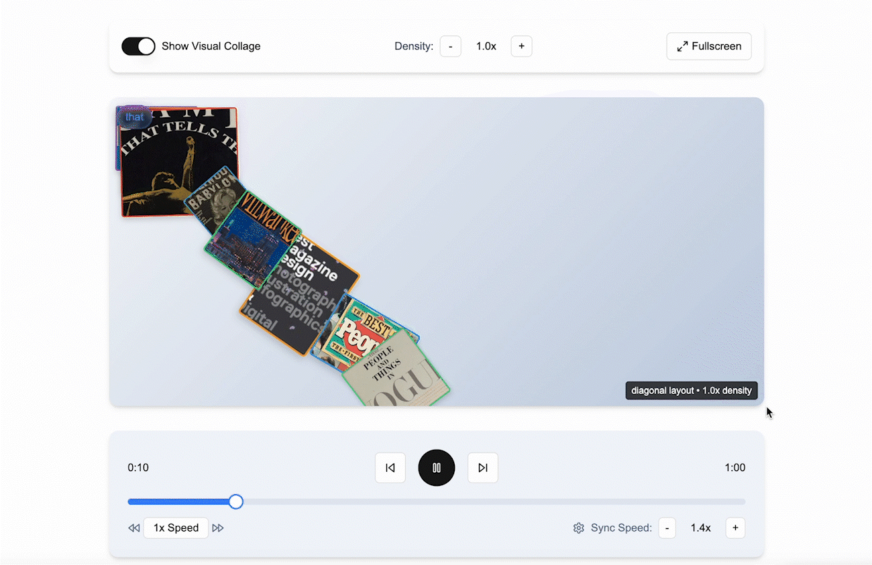
Task: Click the Sync Speed gear icon
Action: 579,528
